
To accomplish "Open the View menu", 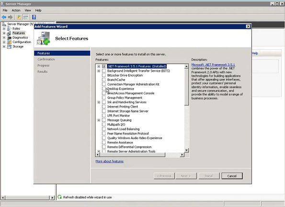I will tap(28, 11).
